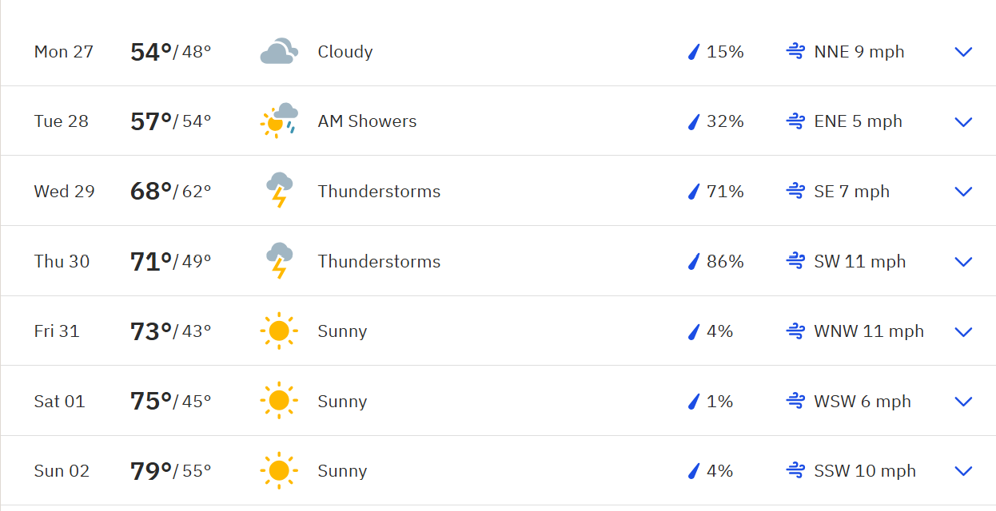Click the AM Showers icon for Tue 28

point(279,121)
